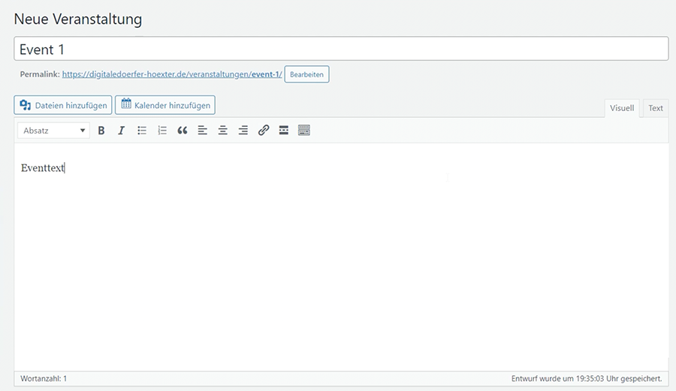Switch to the Text editor tab
The height and width of the screenshot is (391, 676).
(656, 108)
